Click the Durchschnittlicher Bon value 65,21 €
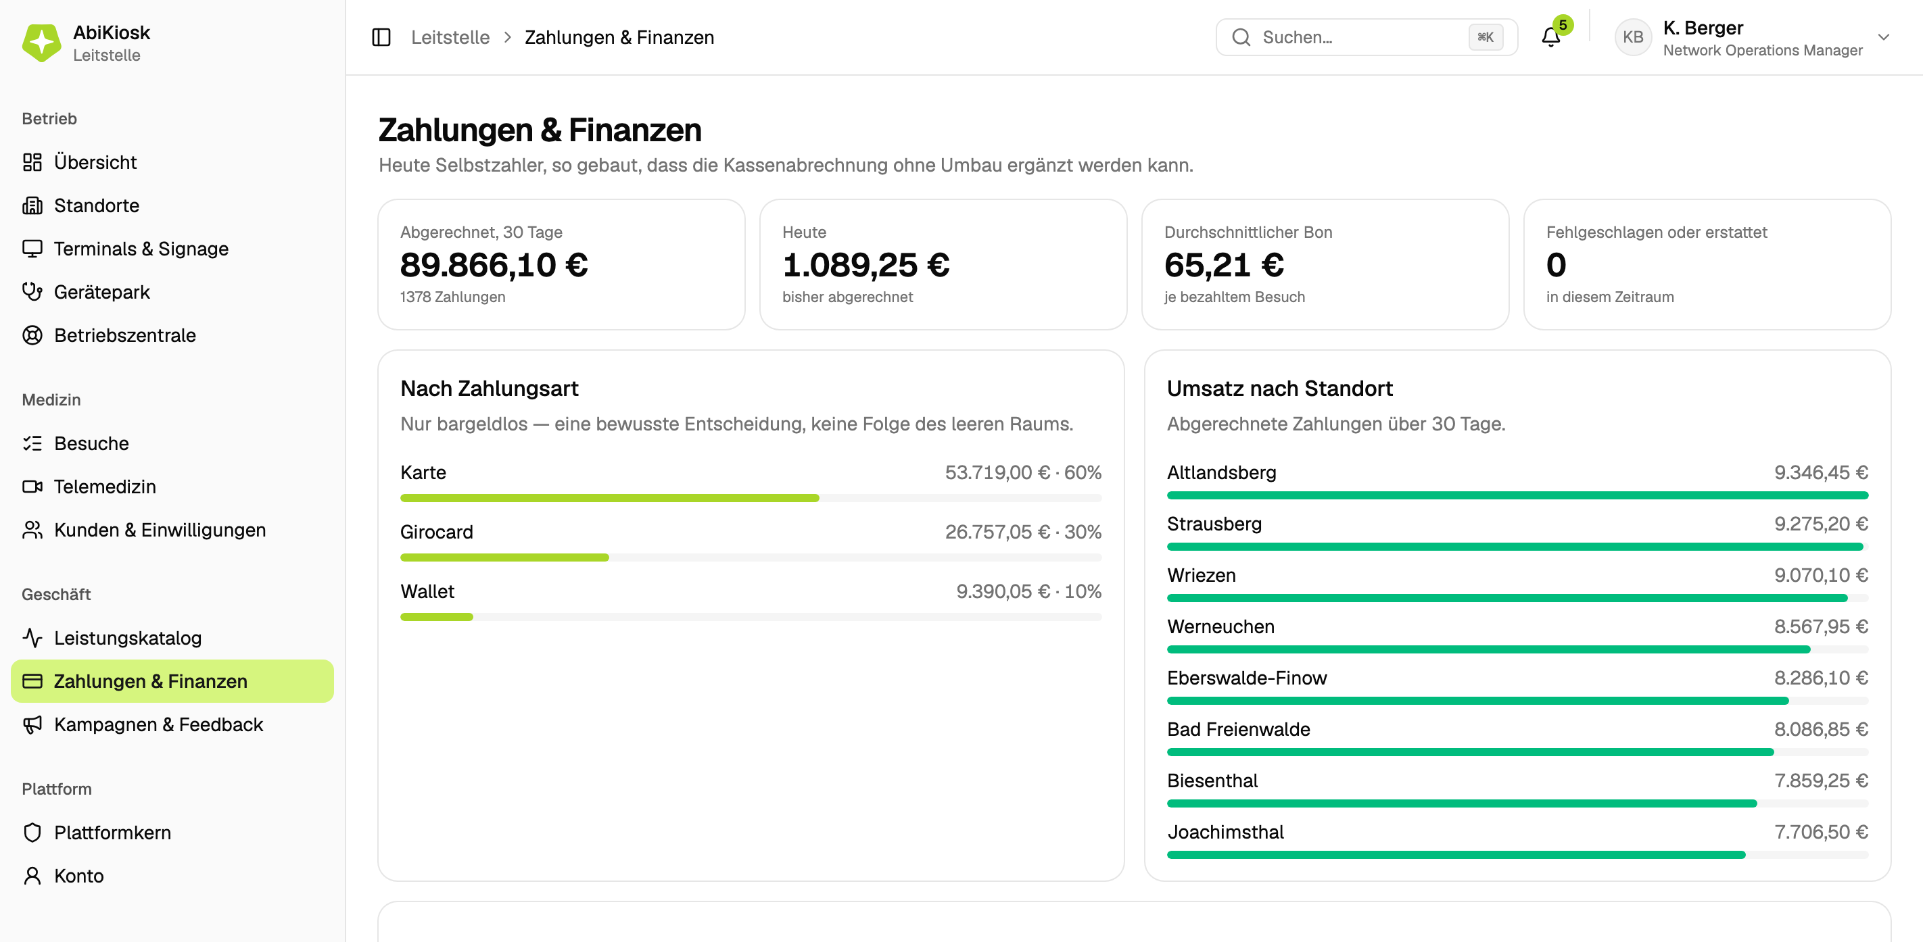The image size is (1923, 942). (1224, 265)
